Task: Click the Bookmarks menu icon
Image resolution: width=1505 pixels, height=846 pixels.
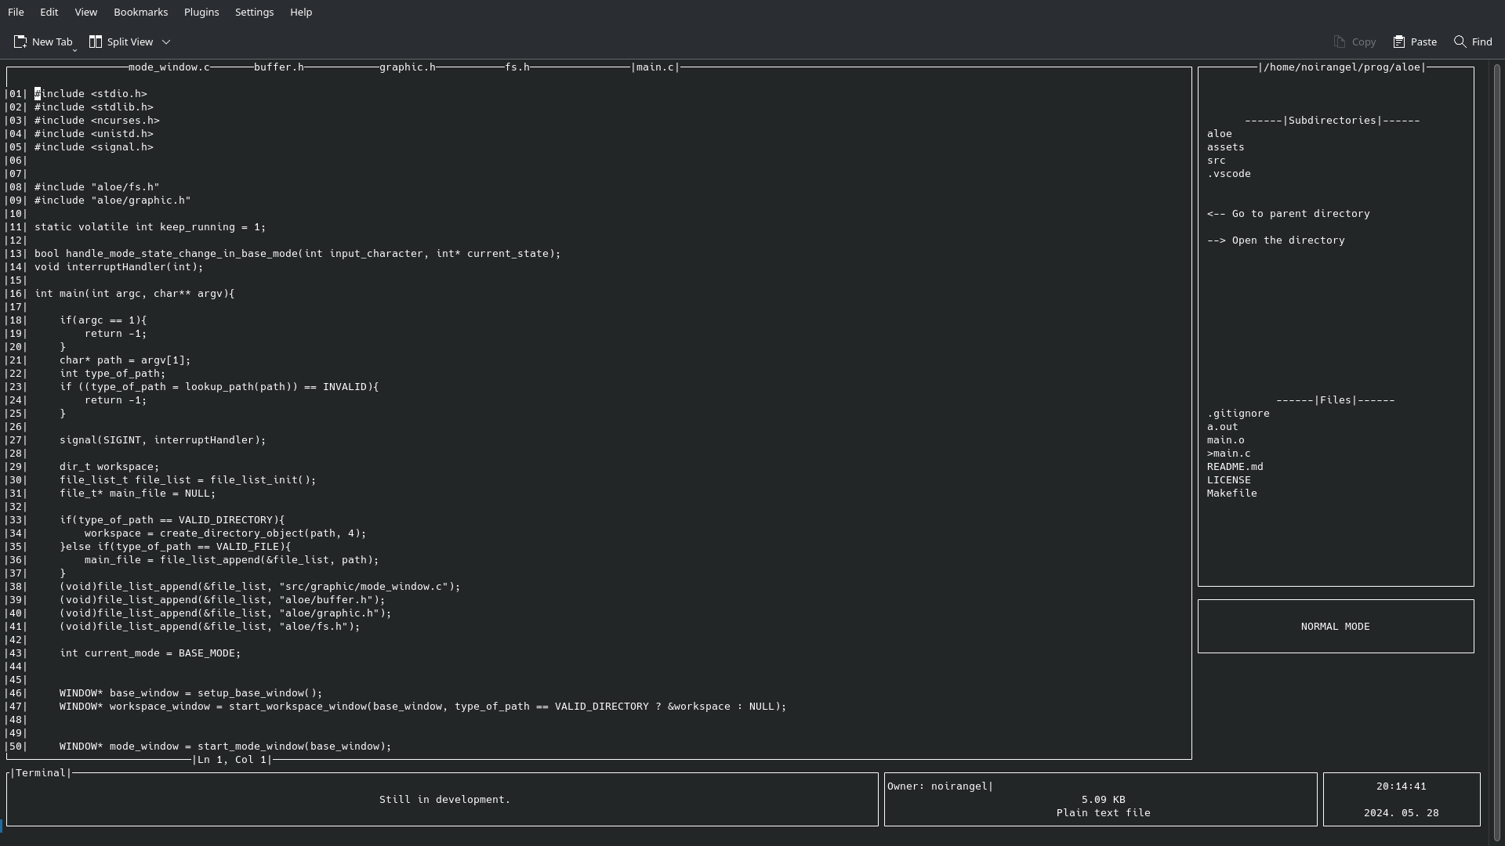Action: point(140,12)
